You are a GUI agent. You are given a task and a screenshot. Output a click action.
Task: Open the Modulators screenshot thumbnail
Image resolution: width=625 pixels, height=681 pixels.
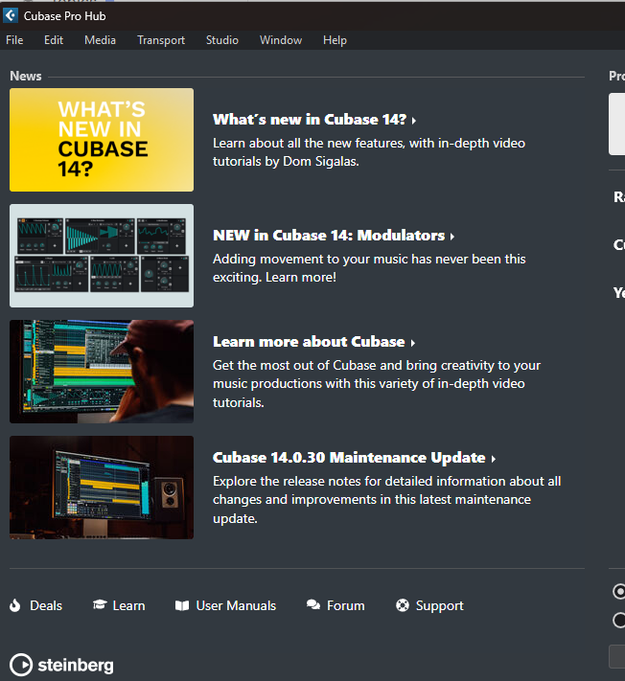point(102,256)
